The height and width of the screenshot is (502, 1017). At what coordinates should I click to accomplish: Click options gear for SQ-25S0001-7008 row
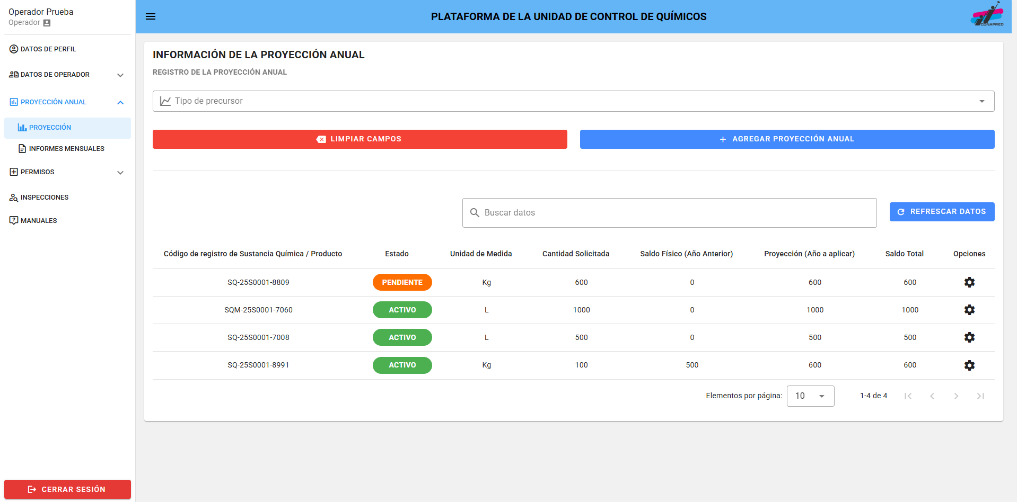click(x=969, y=337)
